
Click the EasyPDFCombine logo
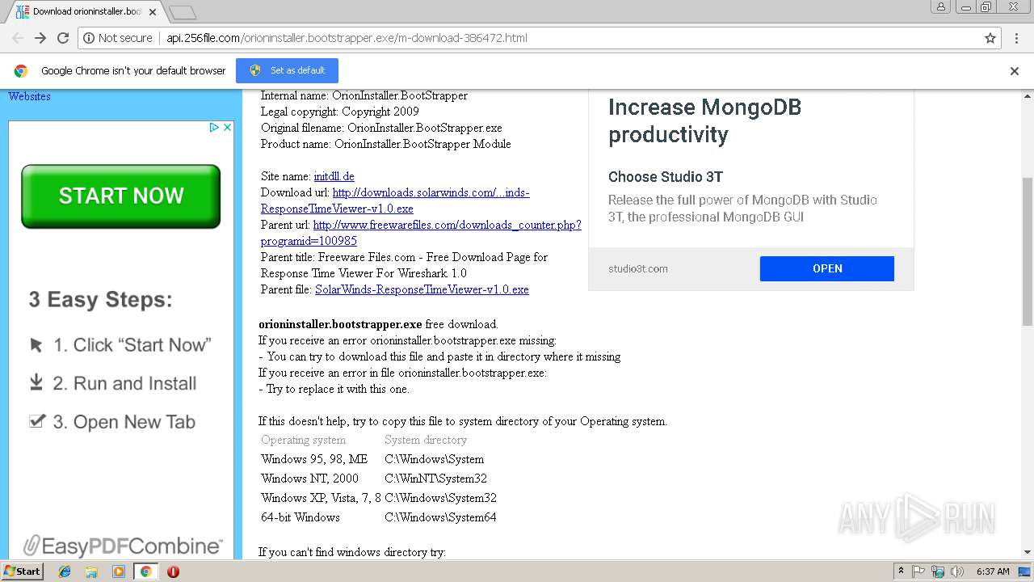point(121,546)
